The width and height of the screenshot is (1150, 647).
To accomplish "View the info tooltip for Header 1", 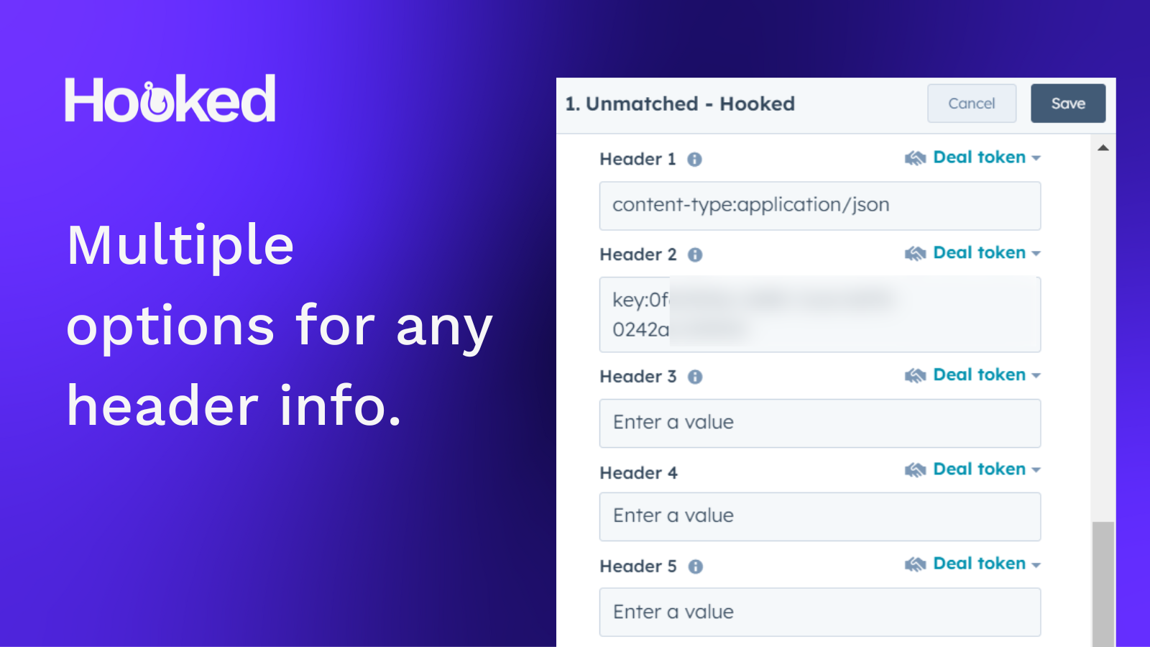I will (x=694, y=159).
